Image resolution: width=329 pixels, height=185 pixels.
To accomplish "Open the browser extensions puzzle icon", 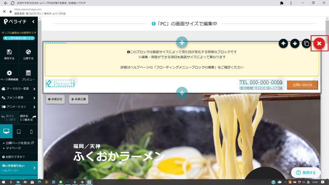I will [x=282, y=3].
